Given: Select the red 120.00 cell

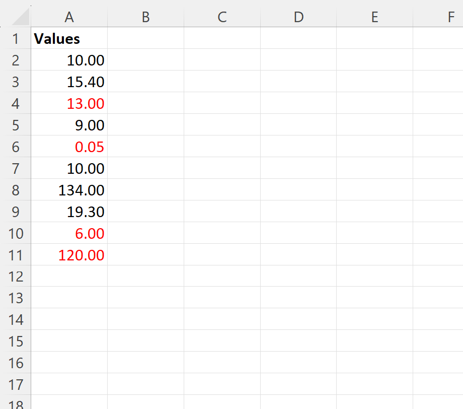Looking at the screenshot, I should tap(69, 254).
